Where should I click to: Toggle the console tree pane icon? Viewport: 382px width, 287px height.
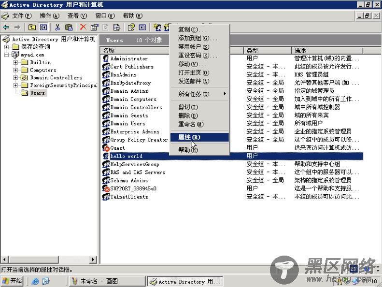coord(43,28)
